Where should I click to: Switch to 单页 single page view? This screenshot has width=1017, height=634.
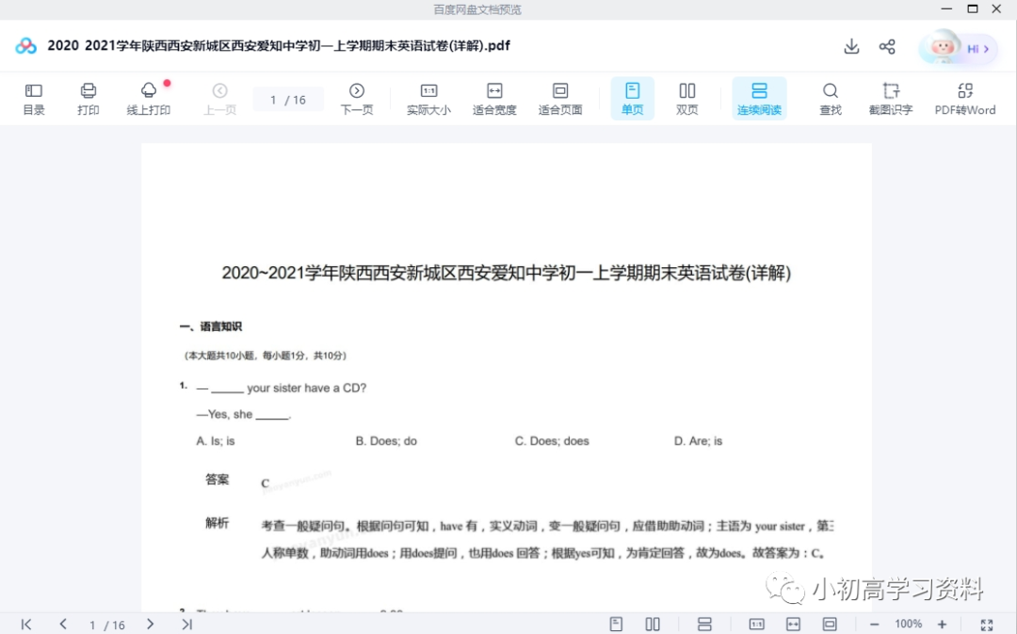click(633, 99)
